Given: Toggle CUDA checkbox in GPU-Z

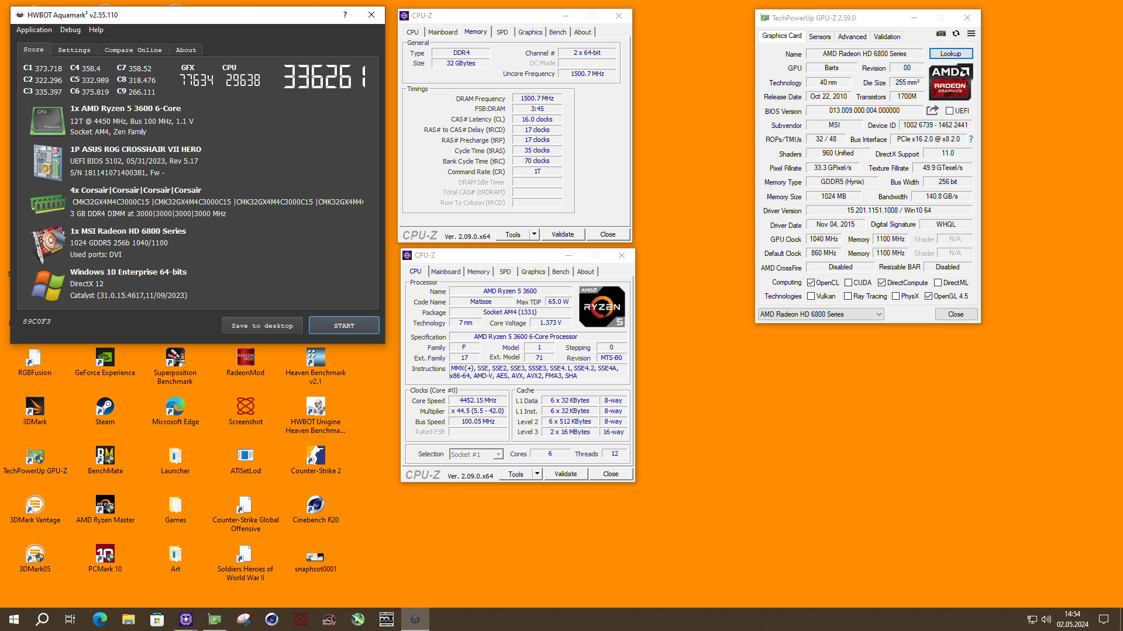Looking at the screenshot, I should point(848,283).
